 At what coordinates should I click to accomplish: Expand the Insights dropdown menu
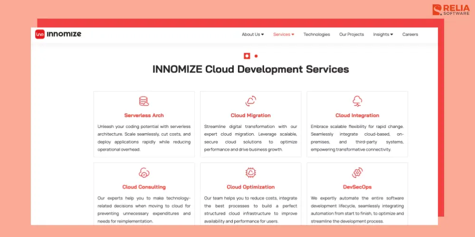(x=383, y=35)
